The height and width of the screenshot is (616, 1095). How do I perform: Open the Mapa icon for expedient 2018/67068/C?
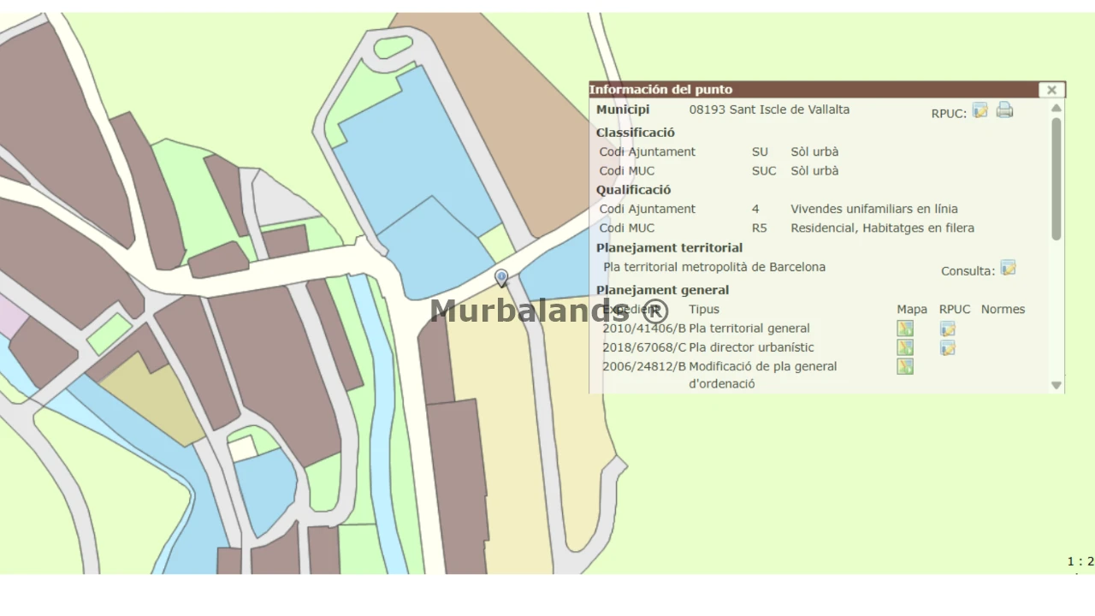[x=905, y=347]
